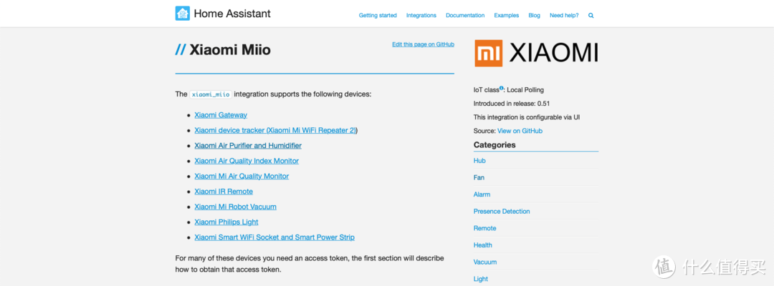Open the Xiaomi Mi Robot Vacuum link
The width and height of the screenshot is (774, 286).
click(x=236, y=207)
